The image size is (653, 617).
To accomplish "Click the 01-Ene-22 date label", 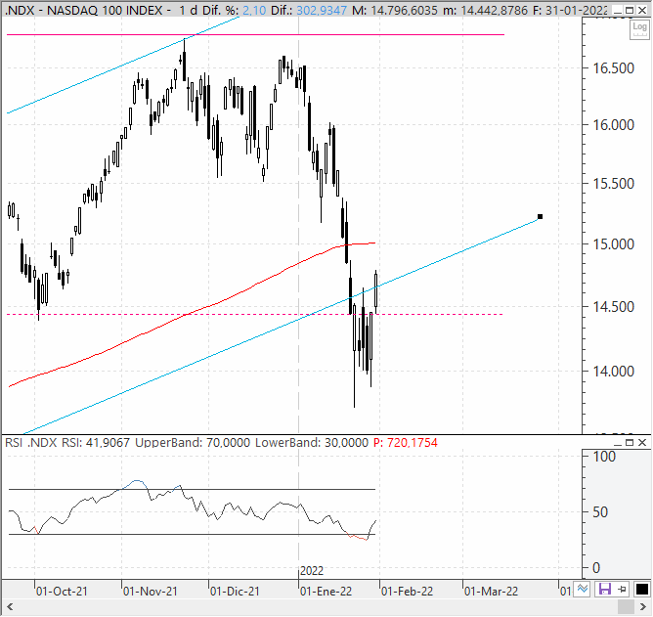I will (326, 592).
